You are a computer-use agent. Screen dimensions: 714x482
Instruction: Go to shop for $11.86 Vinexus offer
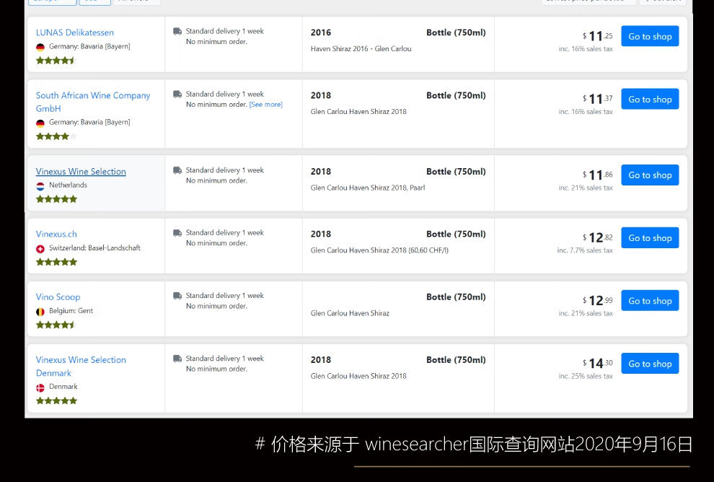click(650, 175)
